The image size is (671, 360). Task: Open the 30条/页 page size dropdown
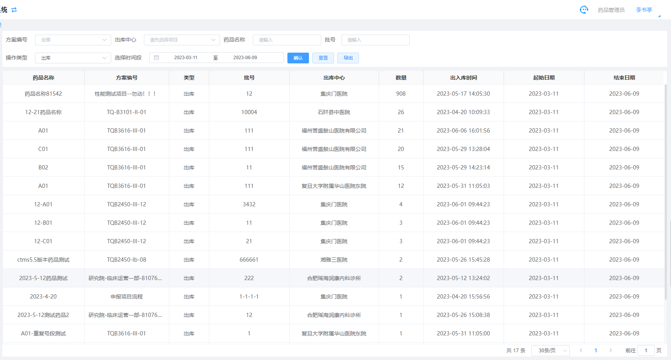tap(551, 350)
